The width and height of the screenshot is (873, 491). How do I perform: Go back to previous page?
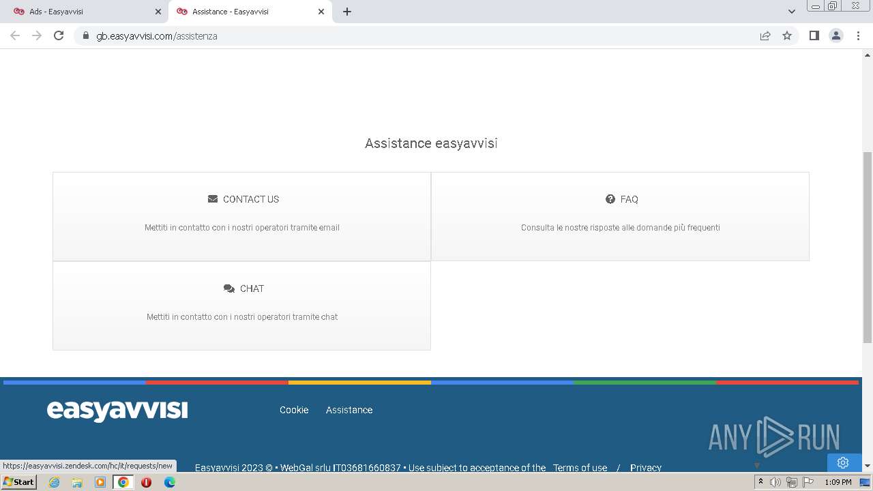(15, 35)
